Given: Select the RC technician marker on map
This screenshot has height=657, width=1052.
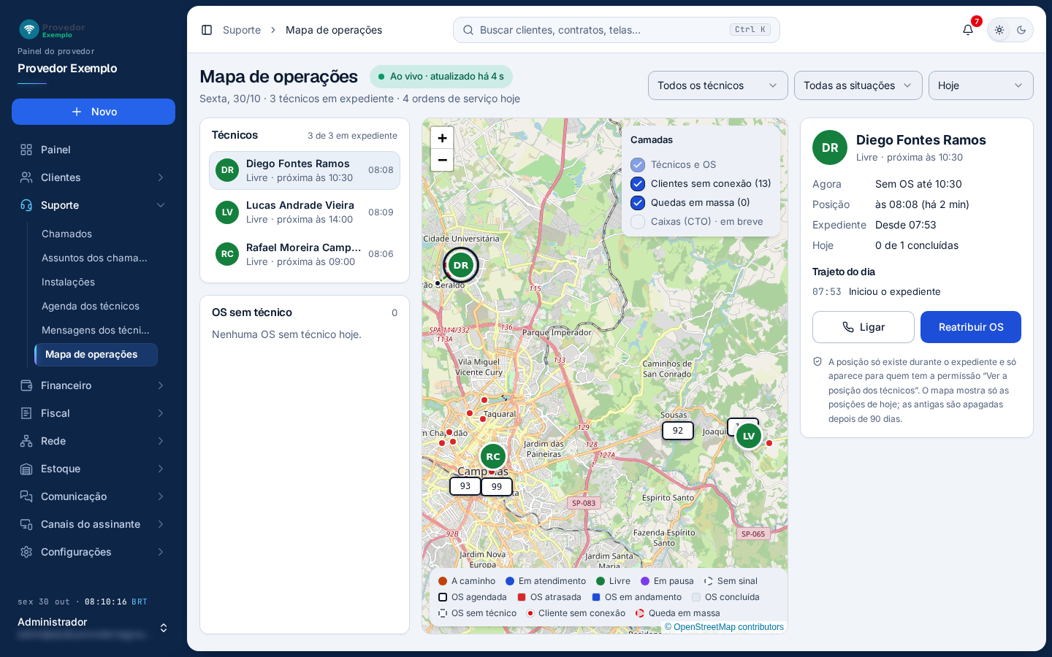Looking at the screenshot, I should click(493, 456).
